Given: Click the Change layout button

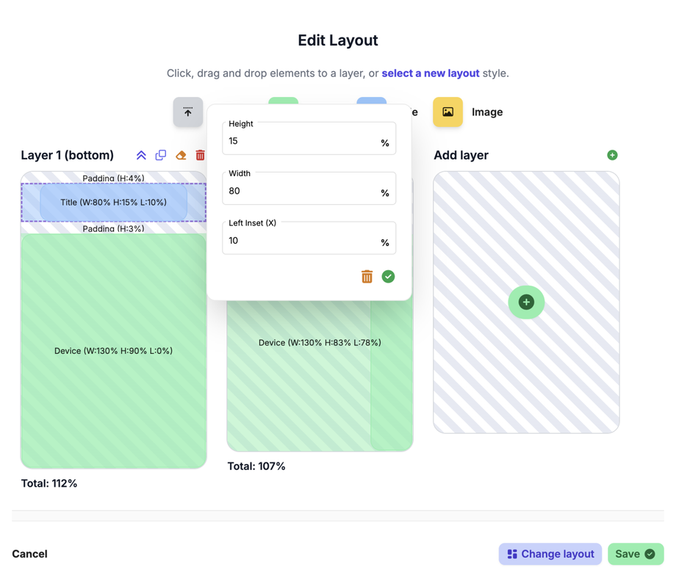Looking at the screenshot, I should tap(550, 554).
